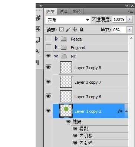Toggle all 效果 effects visibility eye

tap(69, 122)
